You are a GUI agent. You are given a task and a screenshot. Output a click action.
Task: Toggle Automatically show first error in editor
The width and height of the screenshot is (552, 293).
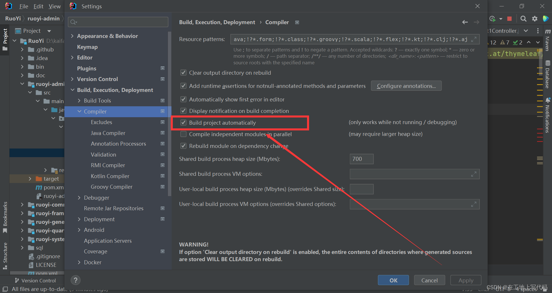183,99
